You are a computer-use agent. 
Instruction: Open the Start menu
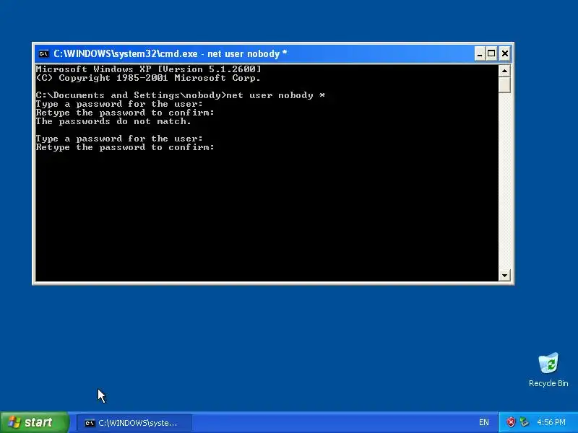[35, 422]
